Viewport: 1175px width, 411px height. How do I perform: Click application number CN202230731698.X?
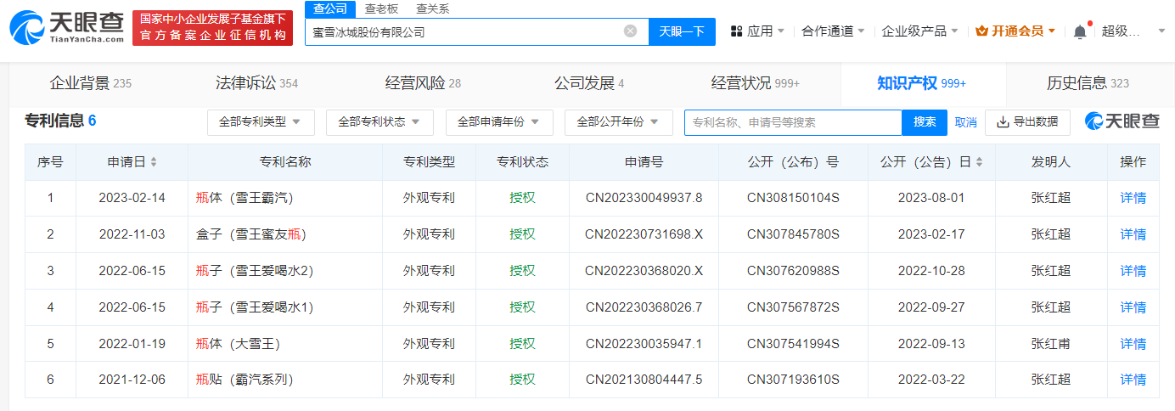[x=644, y=234]
